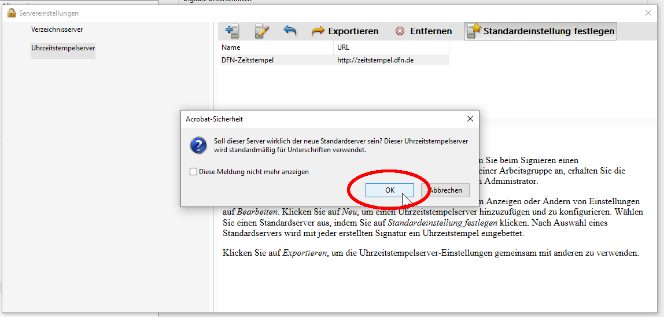This screenshot has height=317, width=664.
Task: Click the Exportieren toolbar button
Action: pos(345,31)
